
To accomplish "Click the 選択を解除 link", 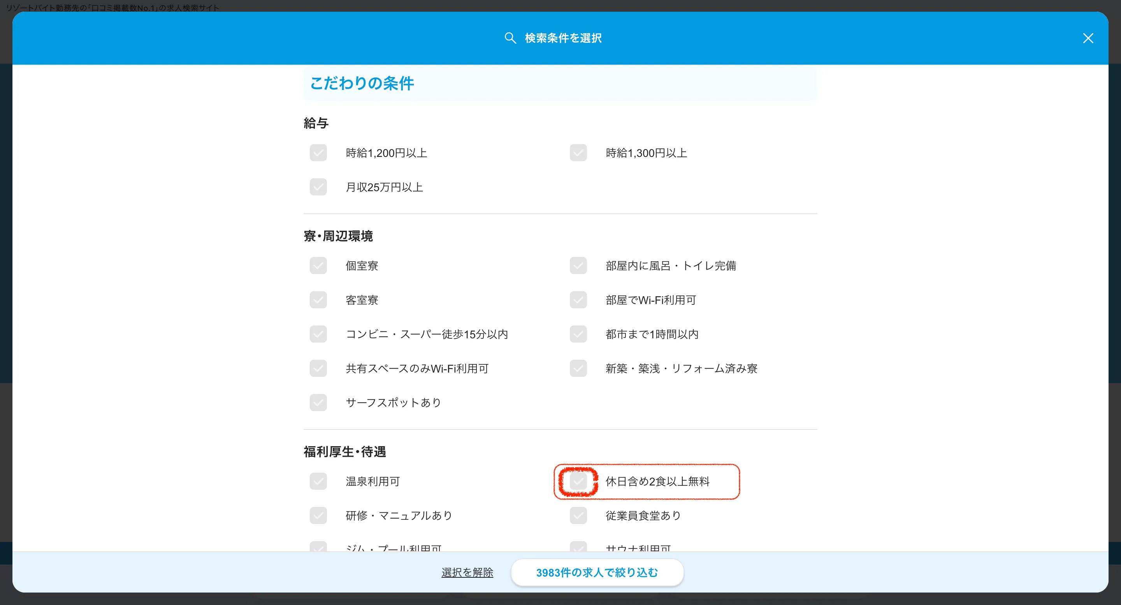I will (x=467, y=572).
